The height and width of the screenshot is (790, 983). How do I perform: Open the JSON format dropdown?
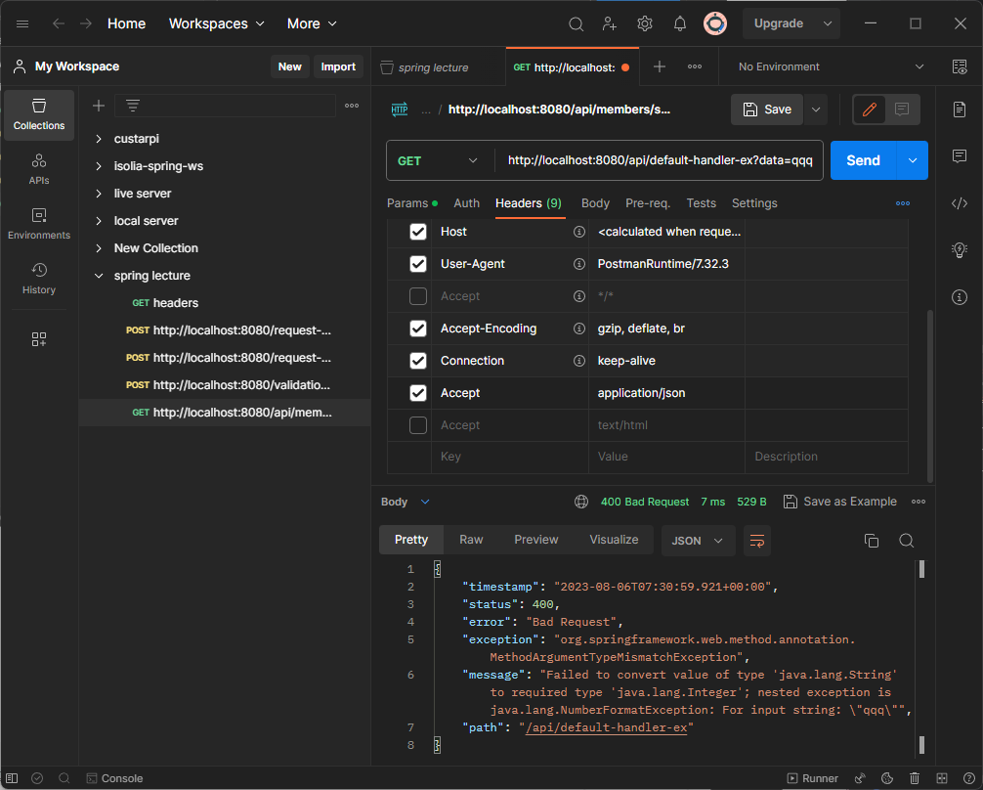coord(698,541)
